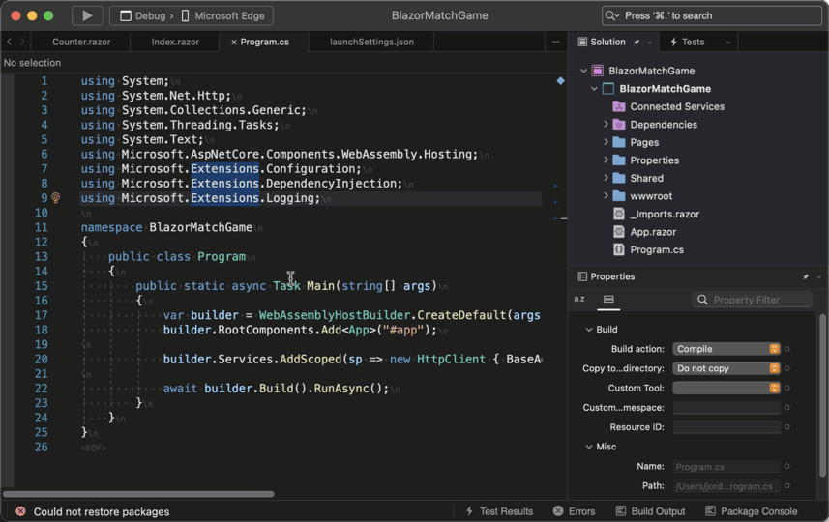The width and height of the screenshot is (829, 522).
Task: Click the lightbulb quick-fix icon on line 9
Action: click(55, 198)
